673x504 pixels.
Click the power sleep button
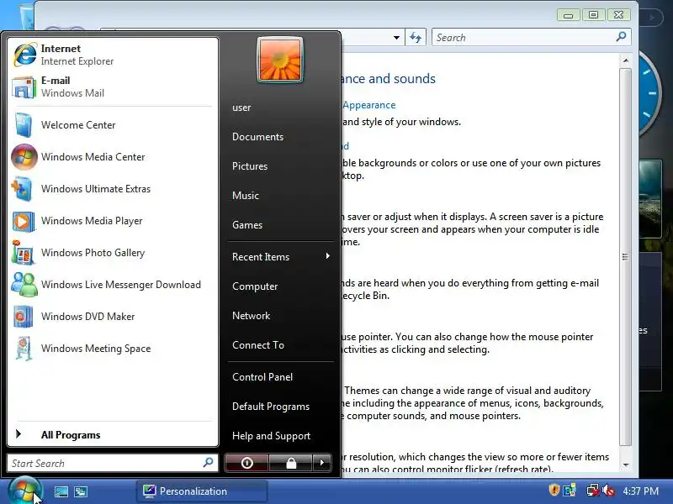pos(246,463)
